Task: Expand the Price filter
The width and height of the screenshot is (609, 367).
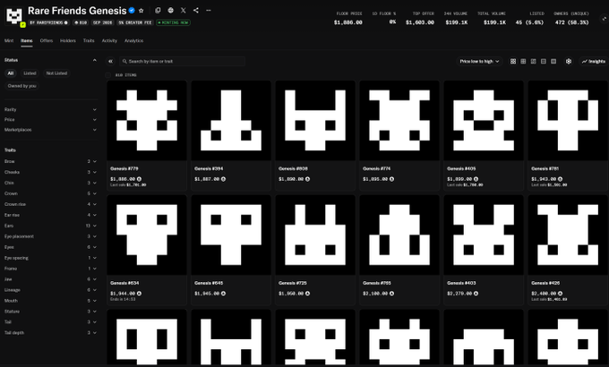Action: (x=50, y=120)
